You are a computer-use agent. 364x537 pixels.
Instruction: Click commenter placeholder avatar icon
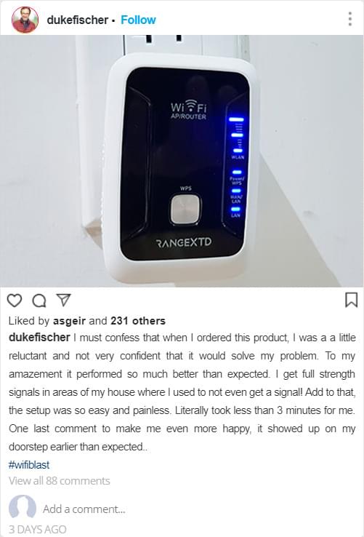pos(23,506)
